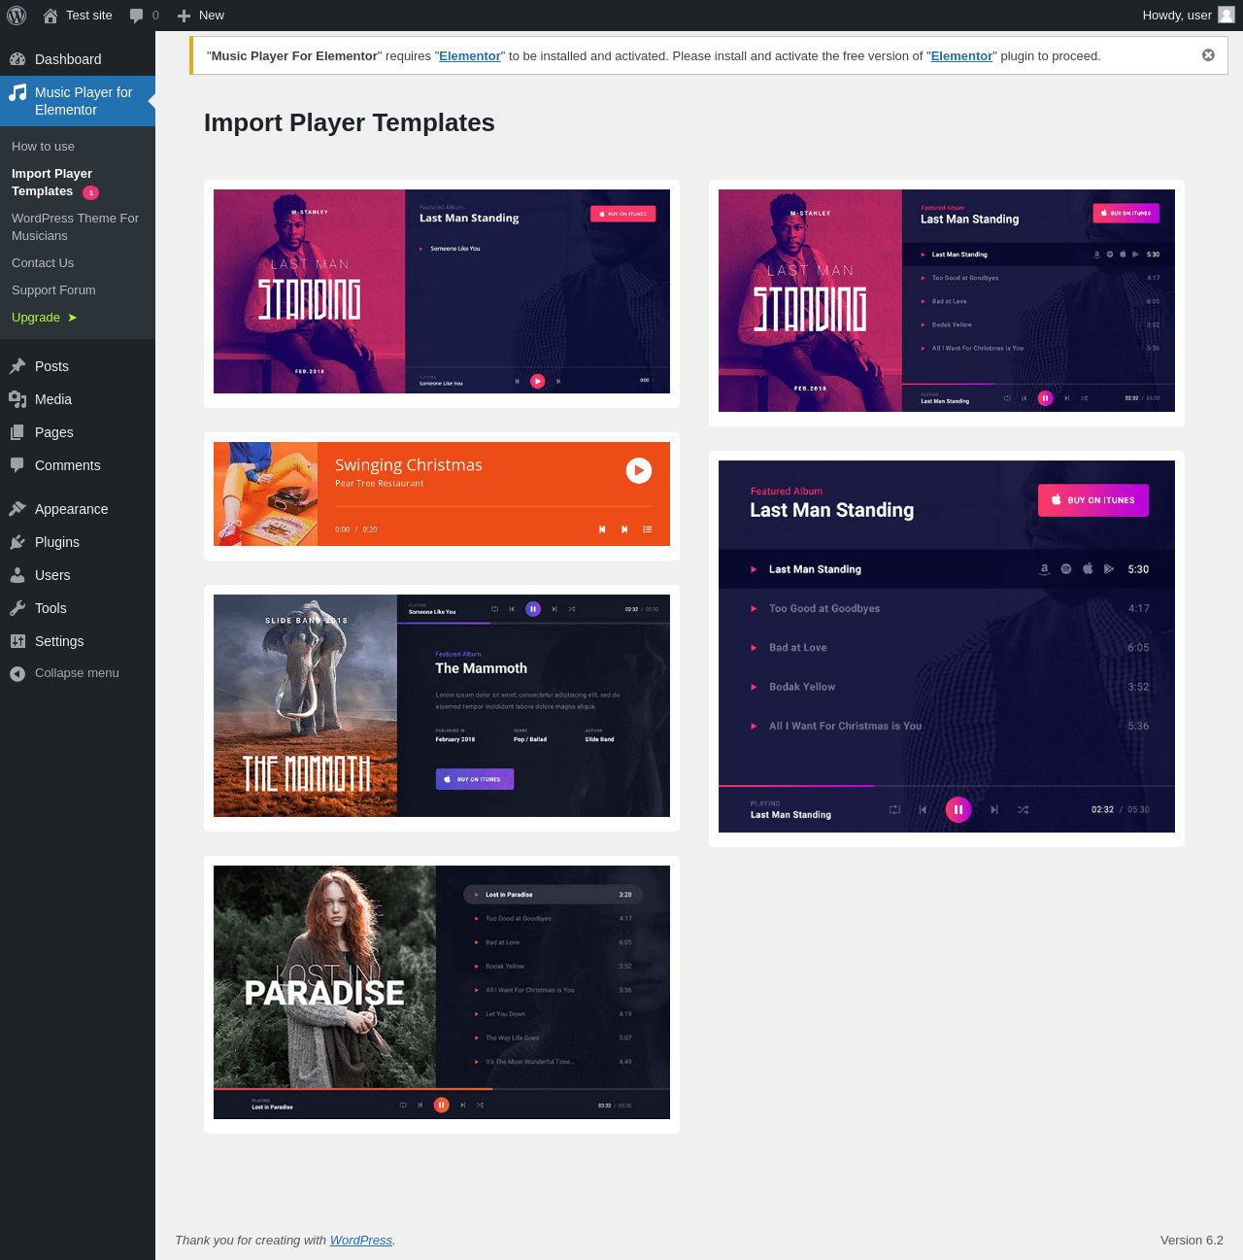Click the Comments sidebar icon
Screen dimensions: 1243x1260
[17, 465]
